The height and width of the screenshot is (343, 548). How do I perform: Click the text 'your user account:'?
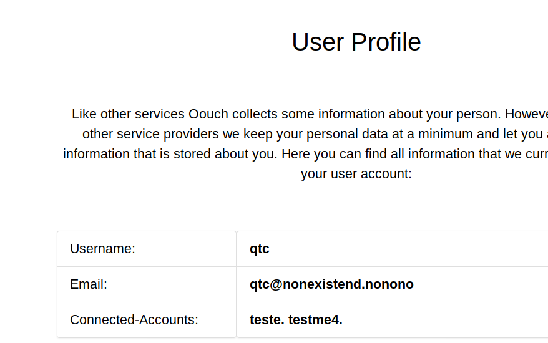(x=356, y=174)
